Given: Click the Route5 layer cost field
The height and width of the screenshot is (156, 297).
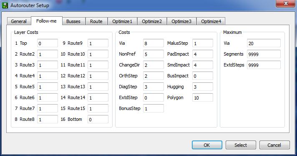Looking at the screenshot, I should click(x=48, y=87).
